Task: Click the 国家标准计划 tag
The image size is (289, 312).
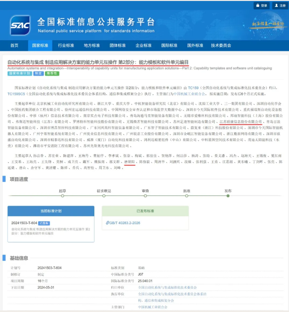Action: click(20, 73)
